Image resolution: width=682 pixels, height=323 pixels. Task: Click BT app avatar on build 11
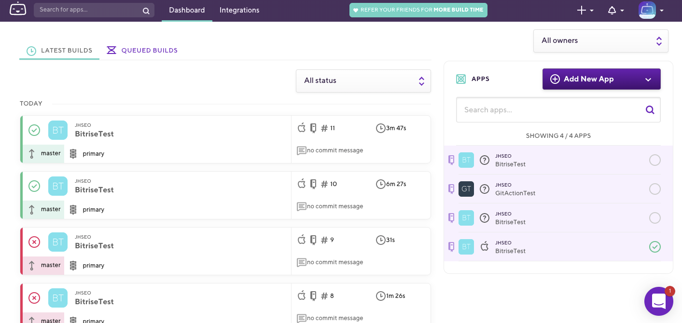[58, 130]
